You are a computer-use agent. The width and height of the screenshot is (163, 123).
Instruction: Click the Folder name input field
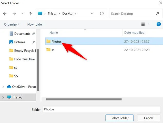coord(101,109)
